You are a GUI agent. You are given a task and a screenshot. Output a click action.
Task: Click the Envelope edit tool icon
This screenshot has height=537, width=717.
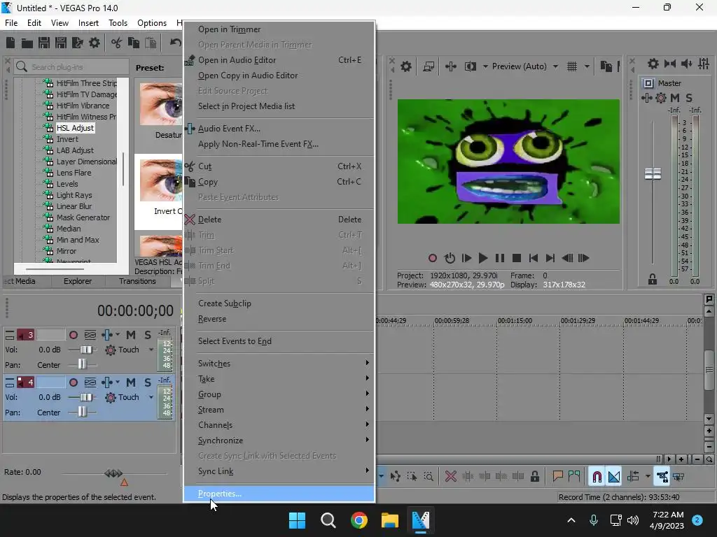[395, 477]
